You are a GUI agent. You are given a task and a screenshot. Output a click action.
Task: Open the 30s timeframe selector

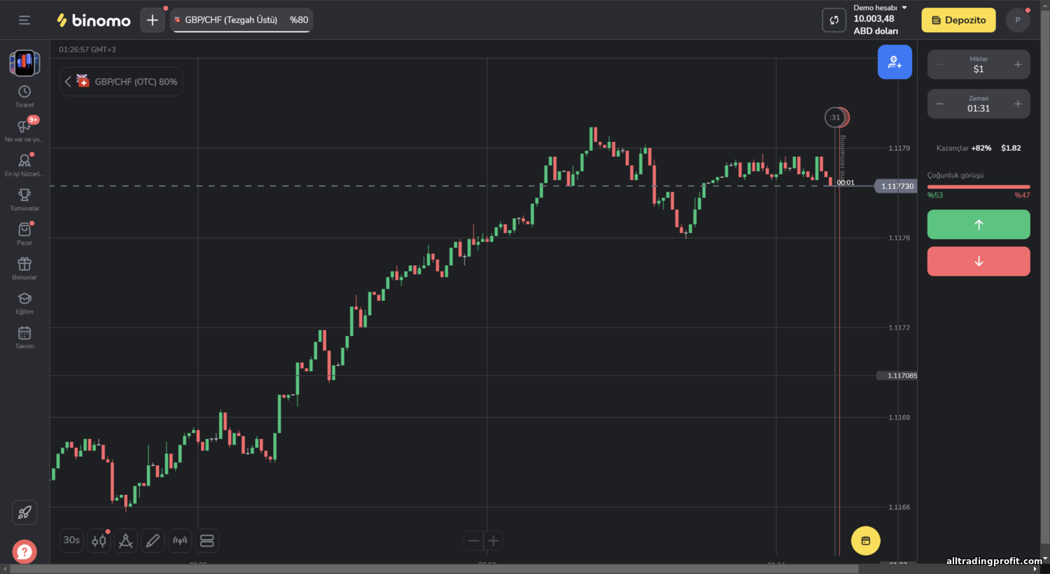[x=71, y=540]
